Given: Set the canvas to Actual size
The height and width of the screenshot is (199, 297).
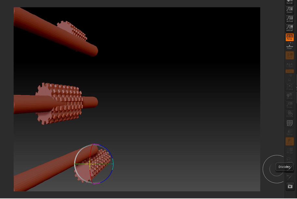Looking at the screenshot, I should pos(290,19).
